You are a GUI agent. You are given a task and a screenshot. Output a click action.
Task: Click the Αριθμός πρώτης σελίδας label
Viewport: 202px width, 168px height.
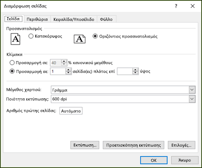click(31, 111)
